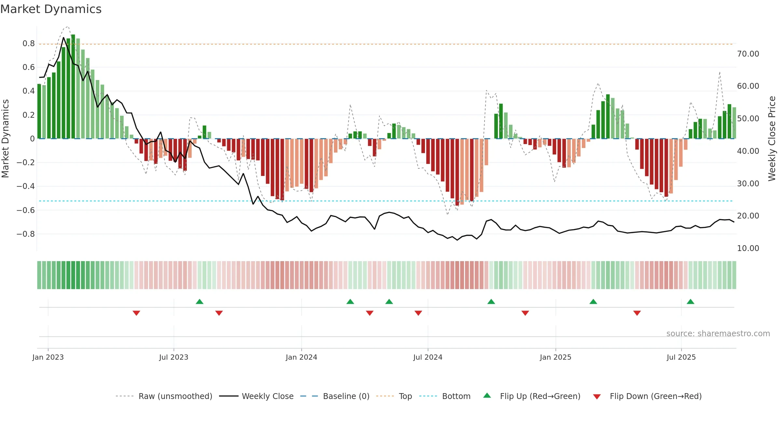Select the −0.8 left-axis tick label
The image size is (781, 439).
[26, 234]
